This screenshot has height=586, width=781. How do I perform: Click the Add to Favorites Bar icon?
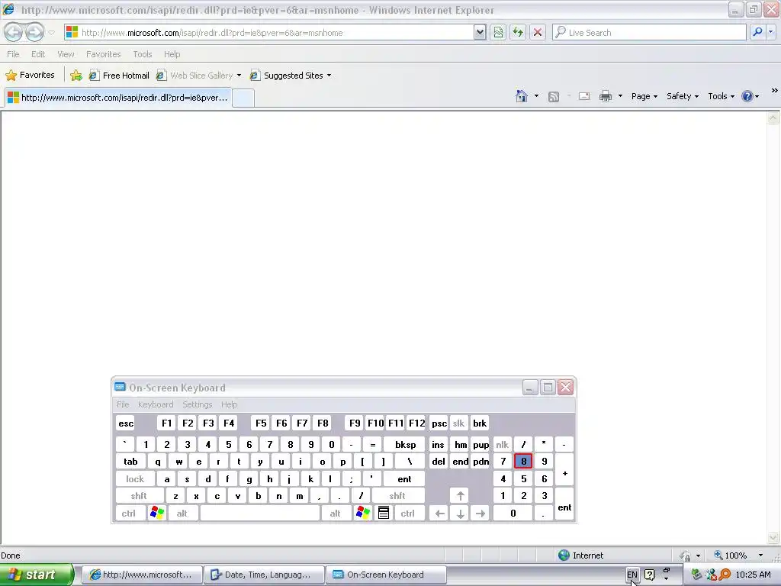click(x=76, y=76)
